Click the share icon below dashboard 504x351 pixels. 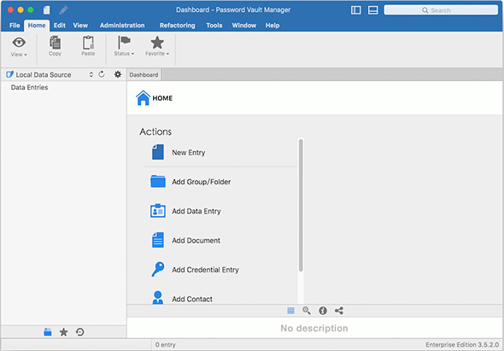[x=339, y=311]
